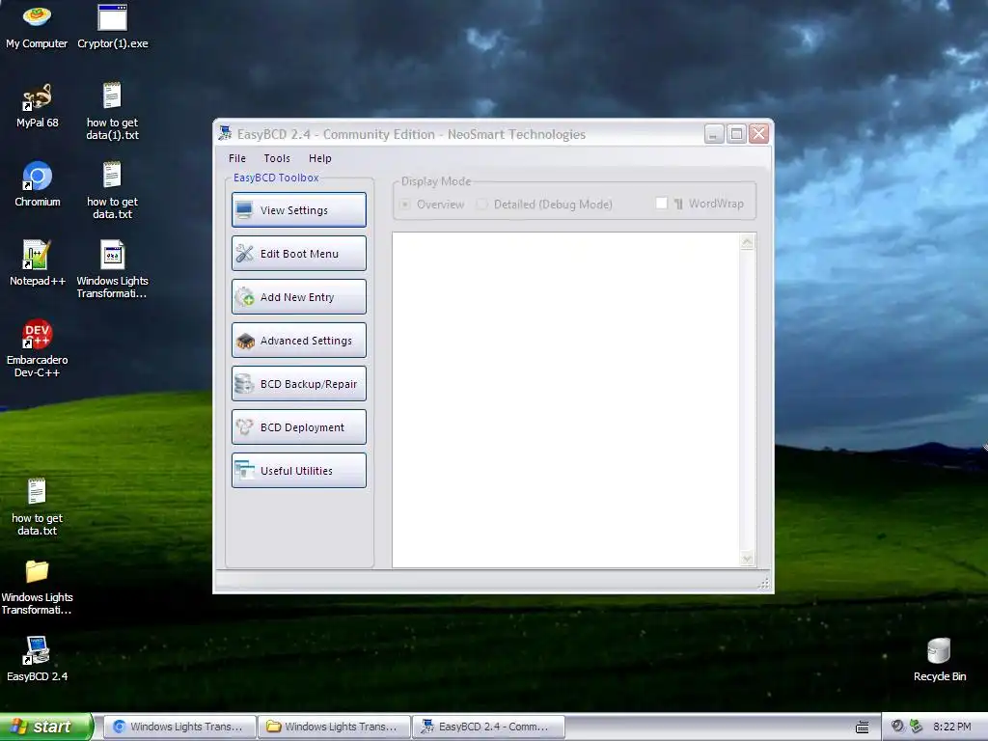The image size is (988, 741).
Task: Switch to Chromium Windows Lights taskbar window
Action: pos(178,727)
